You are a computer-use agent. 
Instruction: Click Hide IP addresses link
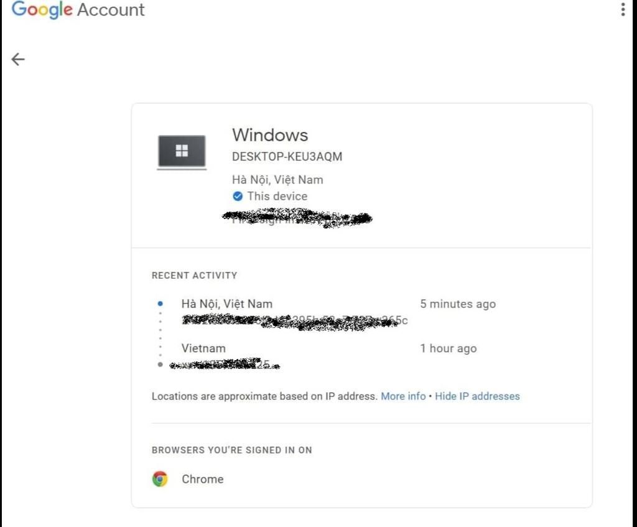pyautogui.click(x=477, y=396)
